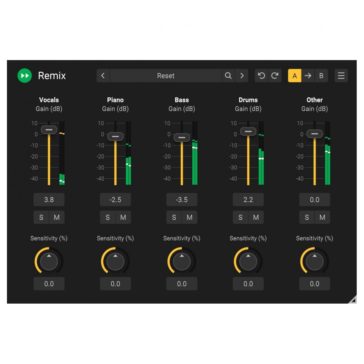364x364 pixels.
Task: Solo the Bass stem
Action: (x=174, y=217)
